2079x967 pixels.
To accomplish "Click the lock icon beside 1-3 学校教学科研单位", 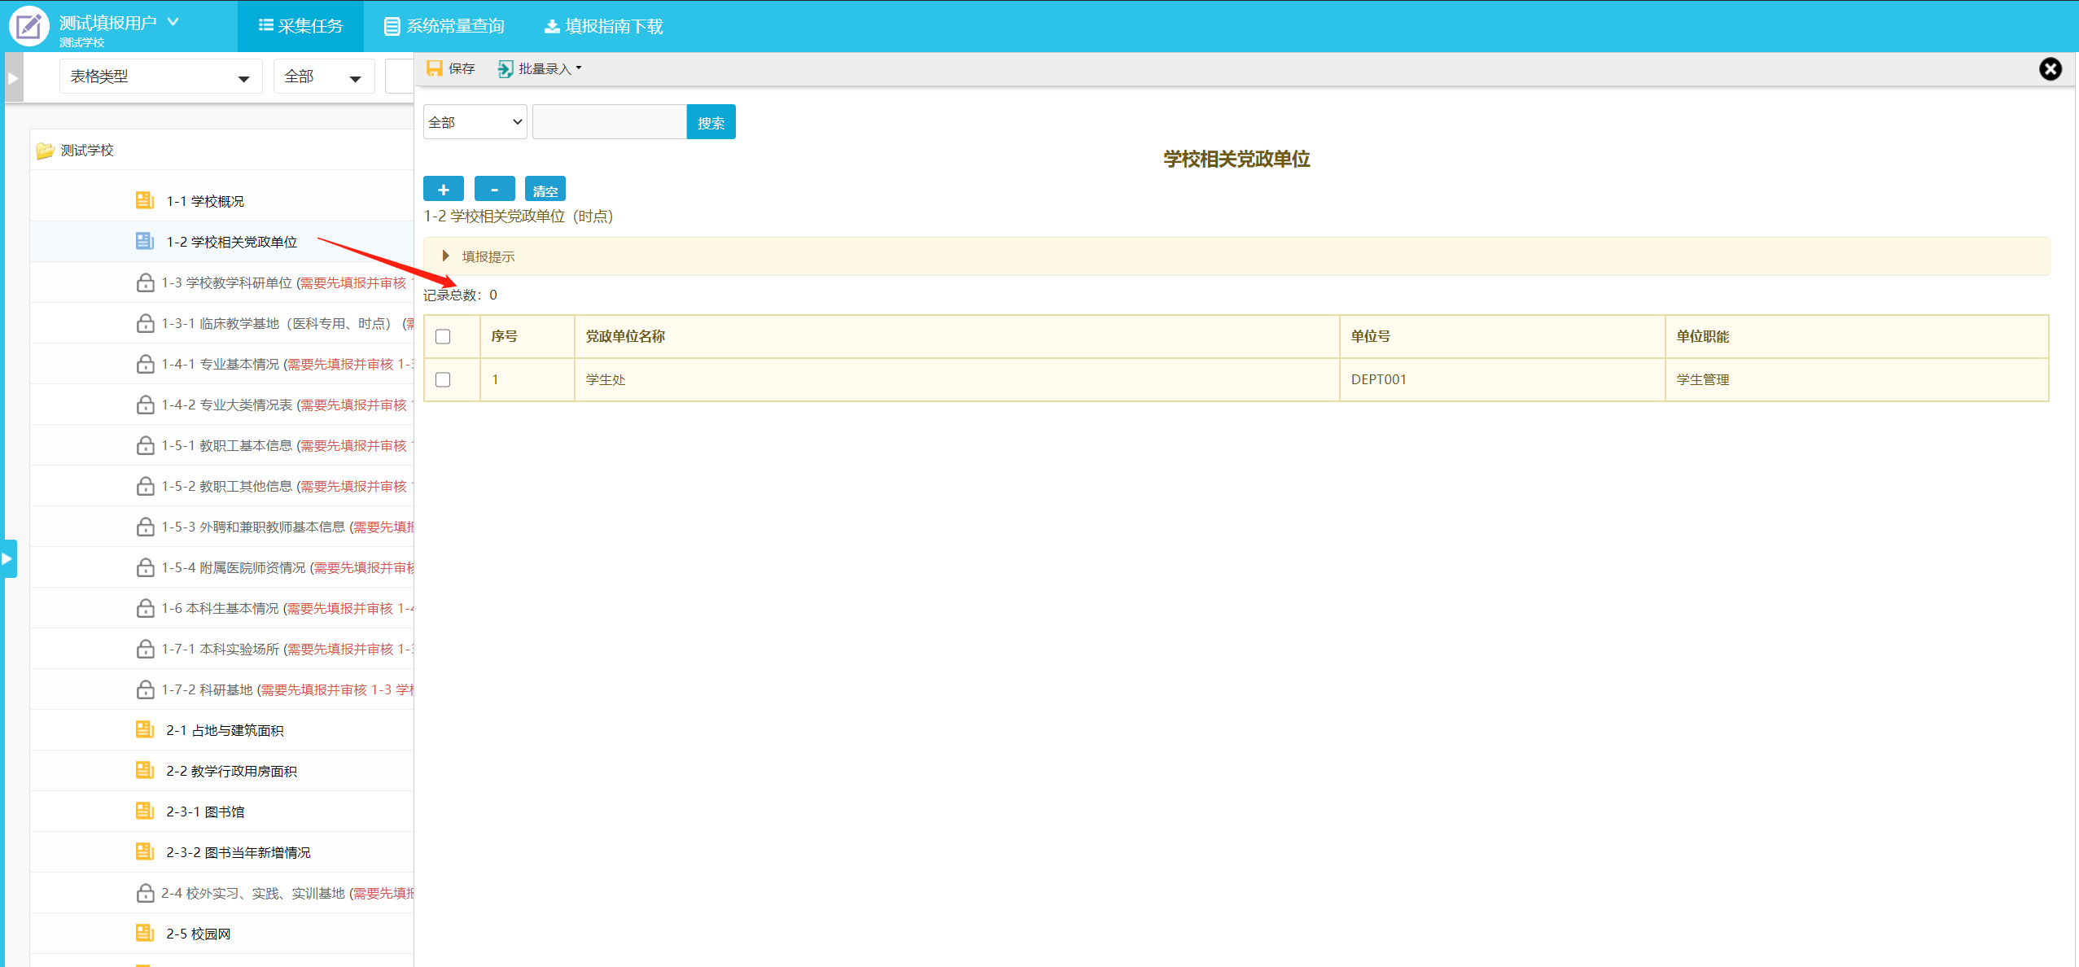I will [x=145, y=282].
